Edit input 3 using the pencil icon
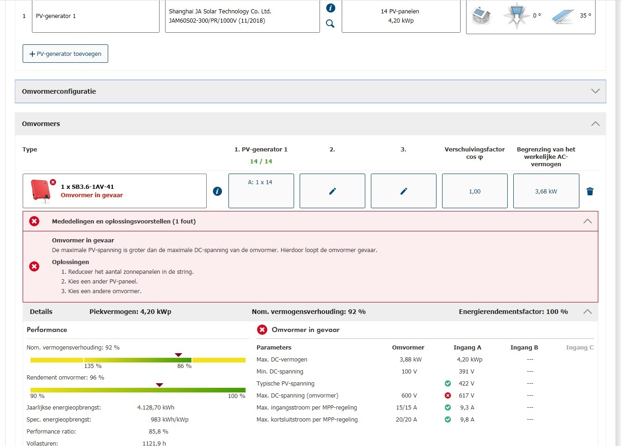 404,191
